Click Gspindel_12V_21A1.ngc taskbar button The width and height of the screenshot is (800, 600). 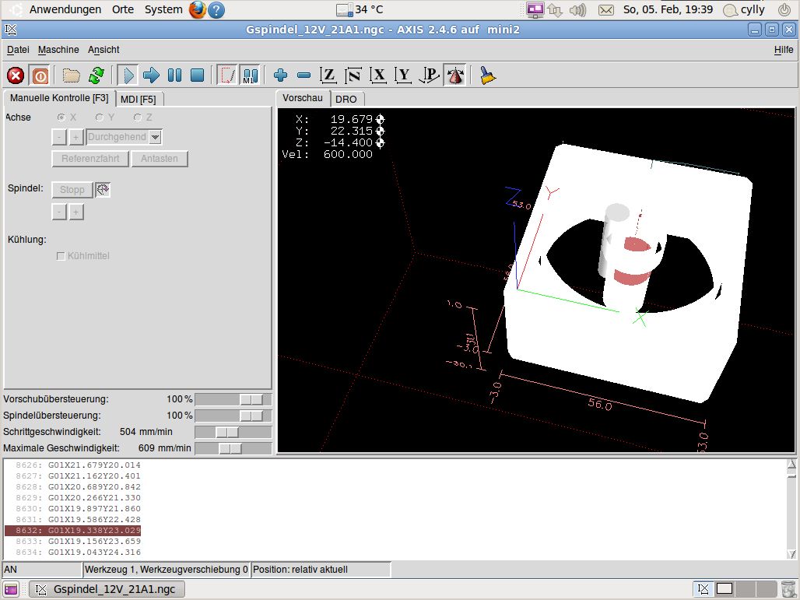click(107, 589)
